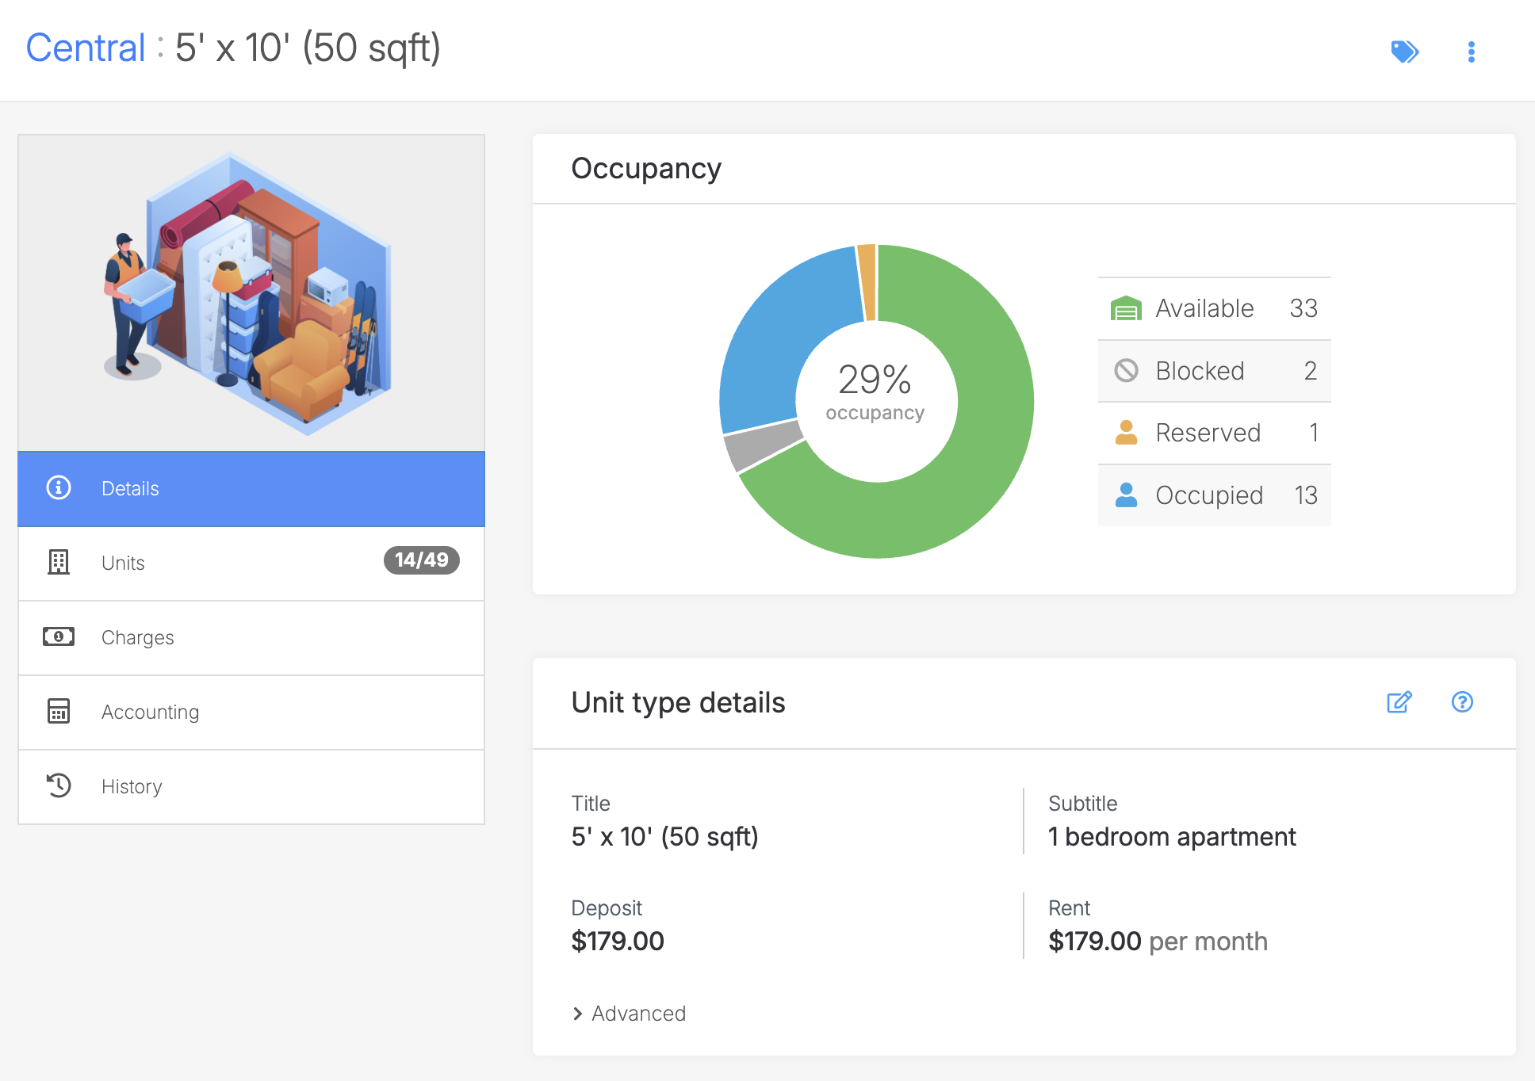Click the Units building icon

(59, 563)
